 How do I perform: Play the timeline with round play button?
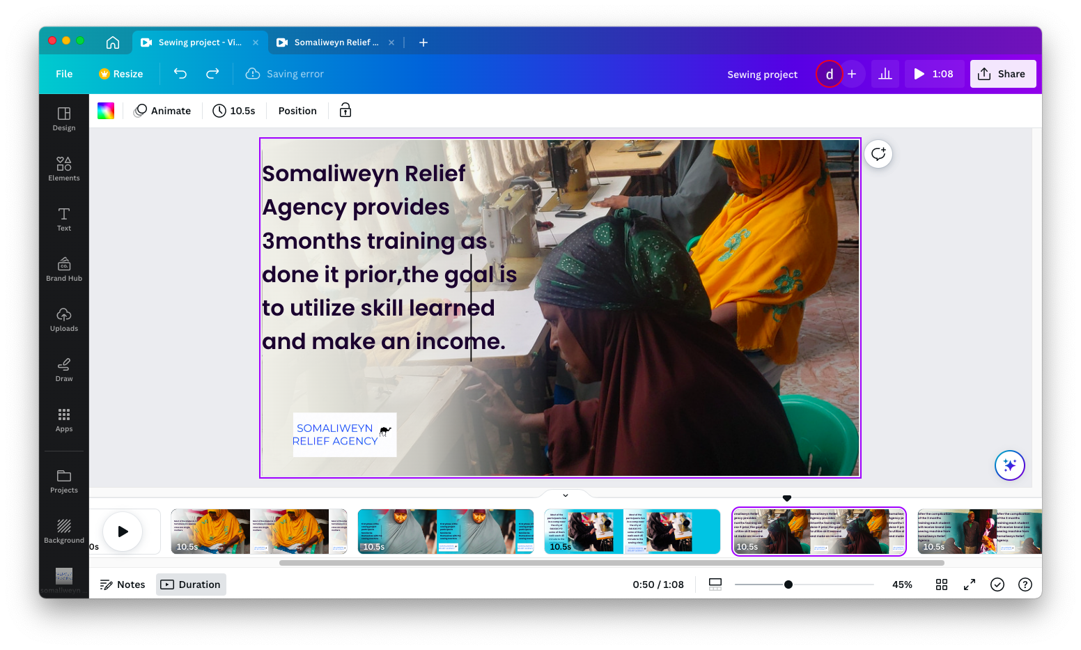click(123, 532)
